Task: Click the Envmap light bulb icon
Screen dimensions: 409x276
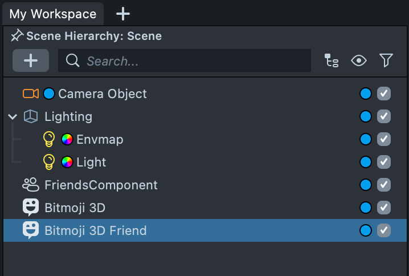Action: tap(50, 139)
